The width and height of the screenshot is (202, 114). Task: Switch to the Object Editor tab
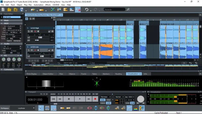pos(48,74)
